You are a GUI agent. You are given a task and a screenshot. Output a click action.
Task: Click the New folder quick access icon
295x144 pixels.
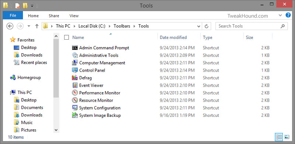[x=25, y=6]
